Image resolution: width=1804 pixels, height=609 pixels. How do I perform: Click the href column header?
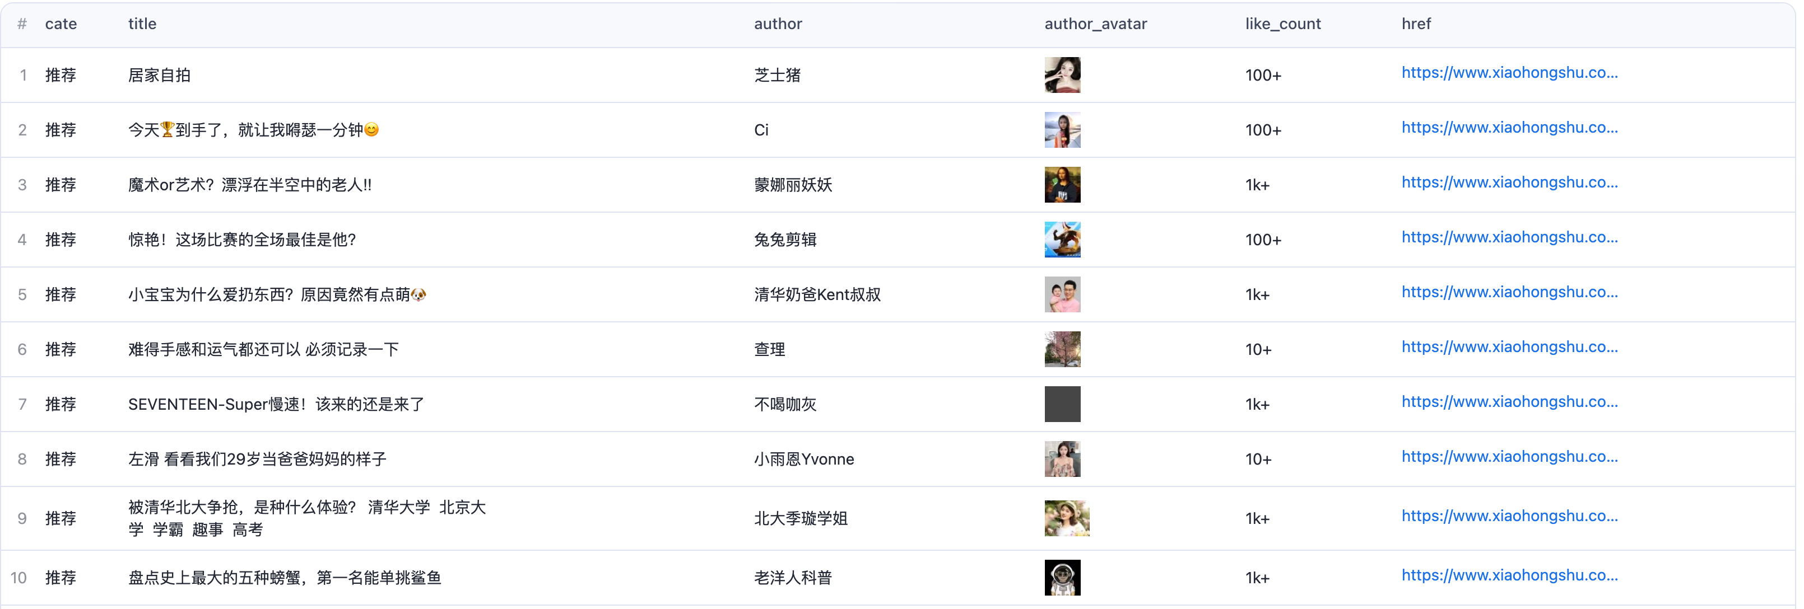(1415, 24)
